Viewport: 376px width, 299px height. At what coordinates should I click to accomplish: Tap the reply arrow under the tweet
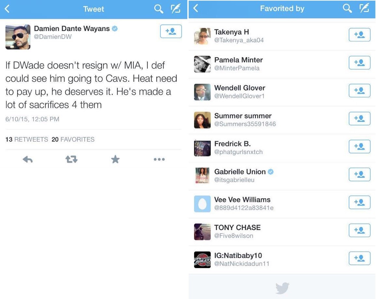pos(28,159)
